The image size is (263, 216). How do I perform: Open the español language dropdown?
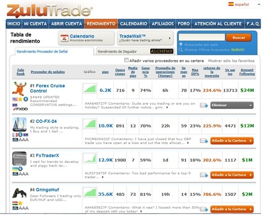[x=244, y=4]
